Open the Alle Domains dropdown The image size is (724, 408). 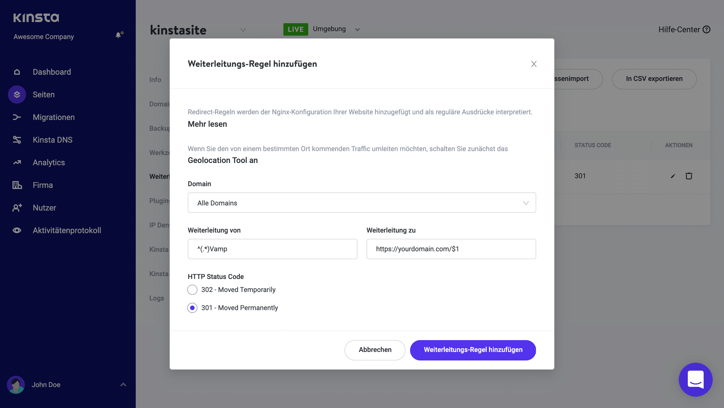[361, 203]
